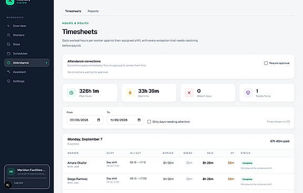Click the Attendance clock icon
Viewport: 303px width, 193px height.
8,63
